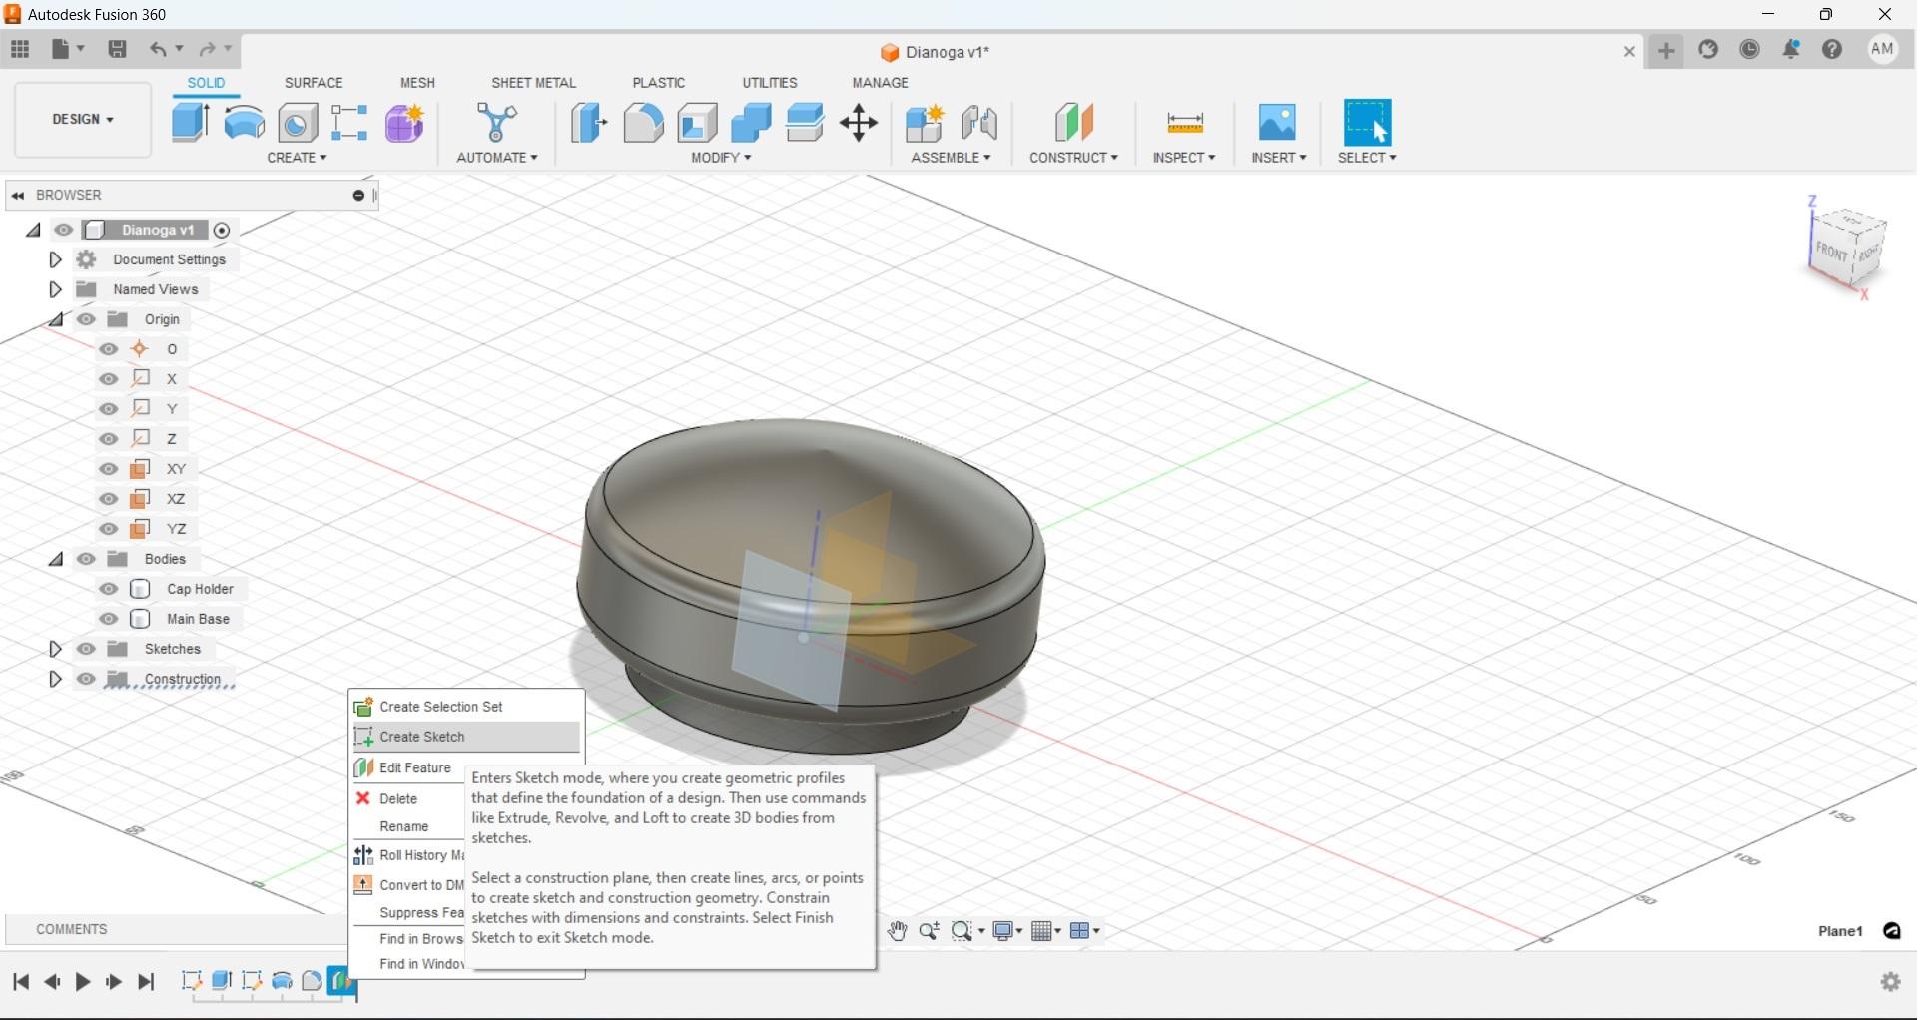Viewport: 1924px width, 1020px height.
Task: Jump to the timeline beginning
Action: 21,982
